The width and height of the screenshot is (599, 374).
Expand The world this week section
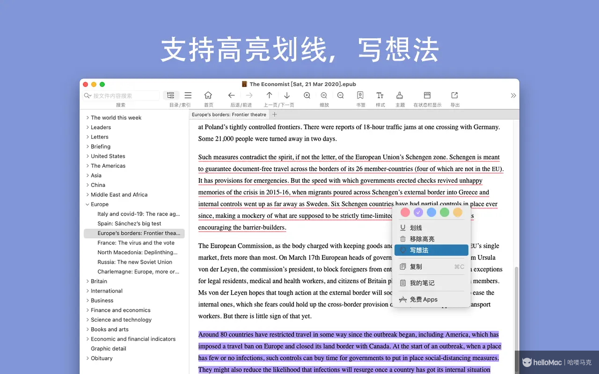click(x=88, y=118)
